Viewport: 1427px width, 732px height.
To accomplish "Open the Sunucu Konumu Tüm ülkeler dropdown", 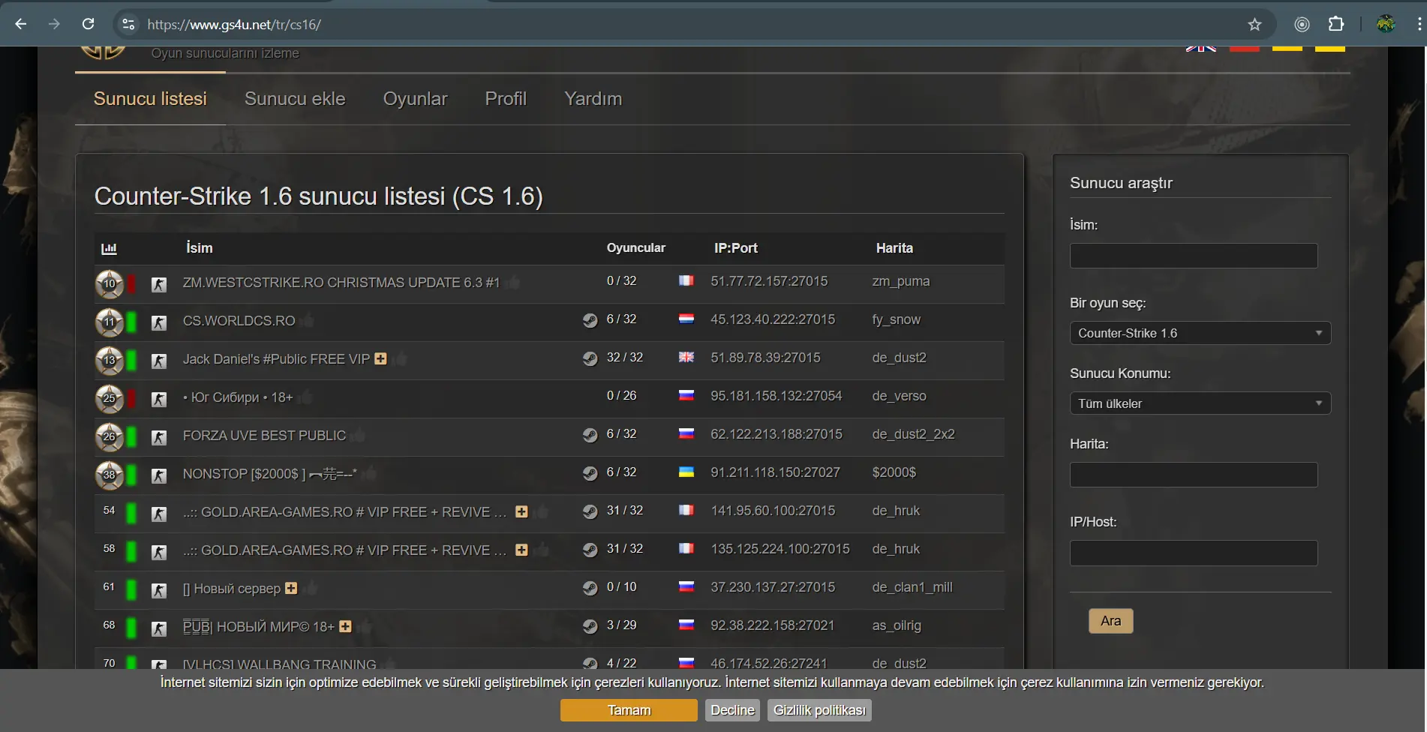I will coord(1200,403).
